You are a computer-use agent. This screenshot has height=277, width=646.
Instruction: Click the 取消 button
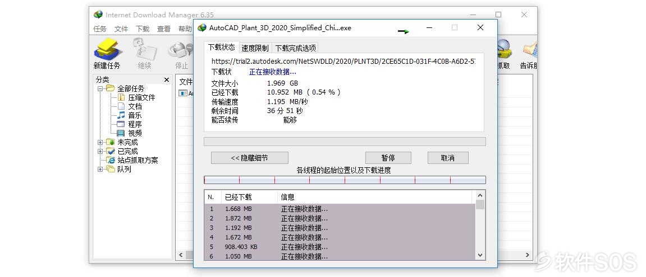tap(448, 158)
